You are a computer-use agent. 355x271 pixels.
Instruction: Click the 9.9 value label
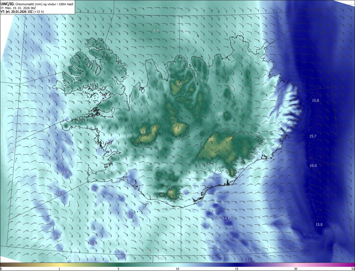click(269, 246)
